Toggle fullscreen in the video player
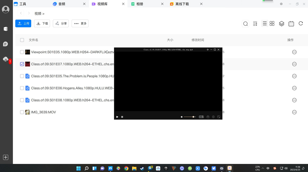Screen dimensions: 308x172 (219, 117)
